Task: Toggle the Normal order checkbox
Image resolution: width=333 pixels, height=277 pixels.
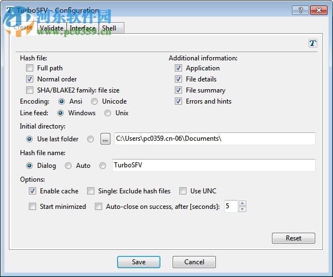Action: click(29, 79)
